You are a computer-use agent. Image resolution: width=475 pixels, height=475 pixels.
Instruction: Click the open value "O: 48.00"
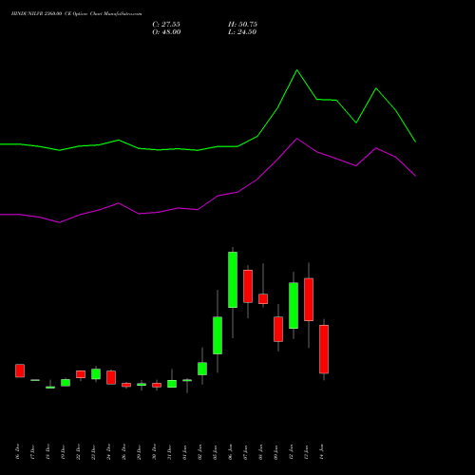(x=166, y=32)
